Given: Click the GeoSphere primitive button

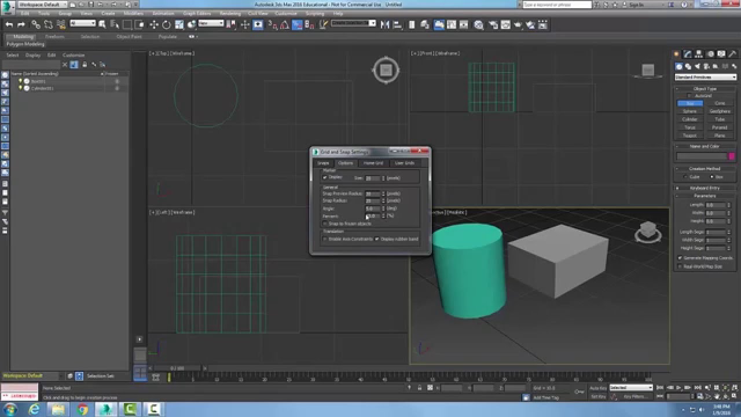Looking at the screenshot, I should coord(720,111).
